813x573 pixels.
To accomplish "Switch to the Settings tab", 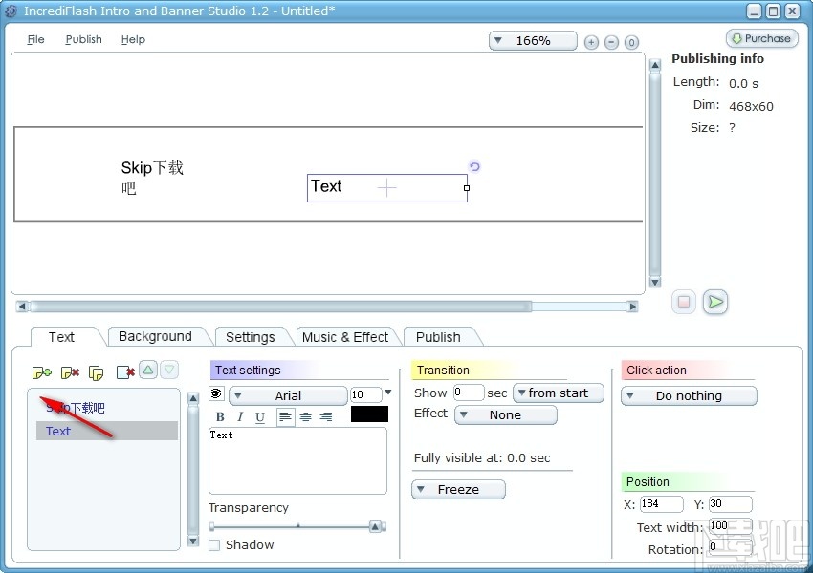I will 250,337.
